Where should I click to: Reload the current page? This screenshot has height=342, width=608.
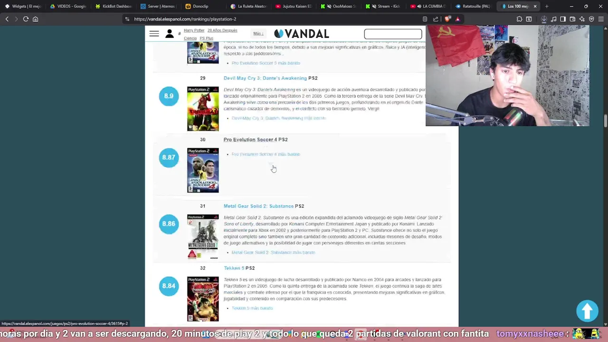click(26, 19)
